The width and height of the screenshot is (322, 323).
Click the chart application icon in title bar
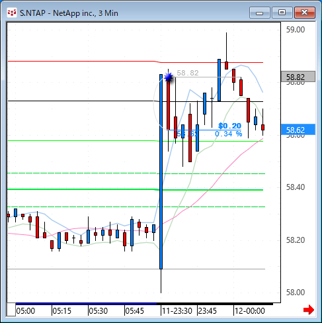click(x=12, y=13)
